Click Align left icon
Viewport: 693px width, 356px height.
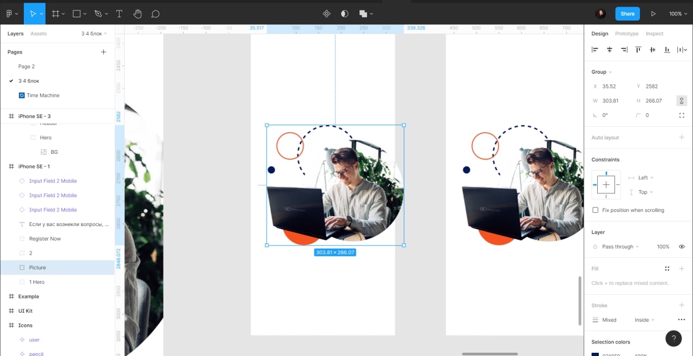pyautogui.click(x=595, y=50)
